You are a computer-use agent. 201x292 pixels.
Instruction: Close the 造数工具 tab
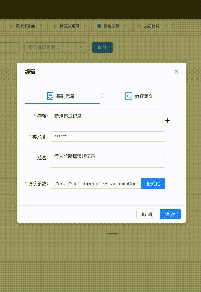pos(126,26)
